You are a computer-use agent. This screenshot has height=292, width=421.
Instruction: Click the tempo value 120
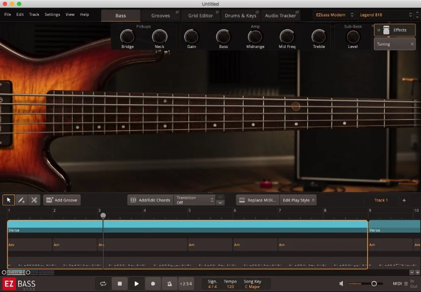coord(230,287)
